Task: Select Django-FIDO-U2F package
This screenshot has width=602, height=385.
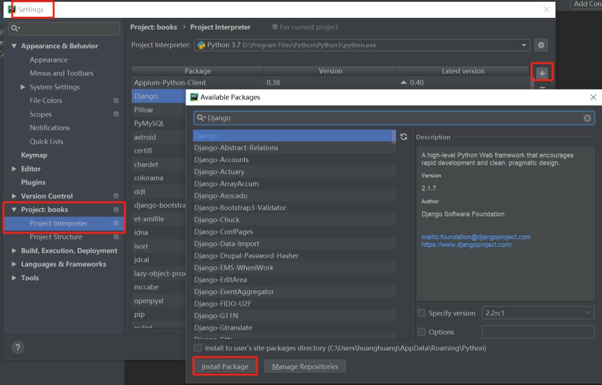Action: pos(294,304)
